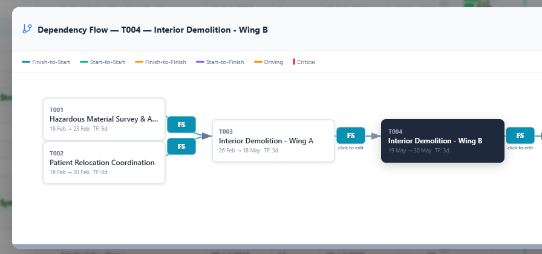Screen dimensions: 542x254
Task: Select the T002 Patient Relocation Coordination node
Action: 104,163
